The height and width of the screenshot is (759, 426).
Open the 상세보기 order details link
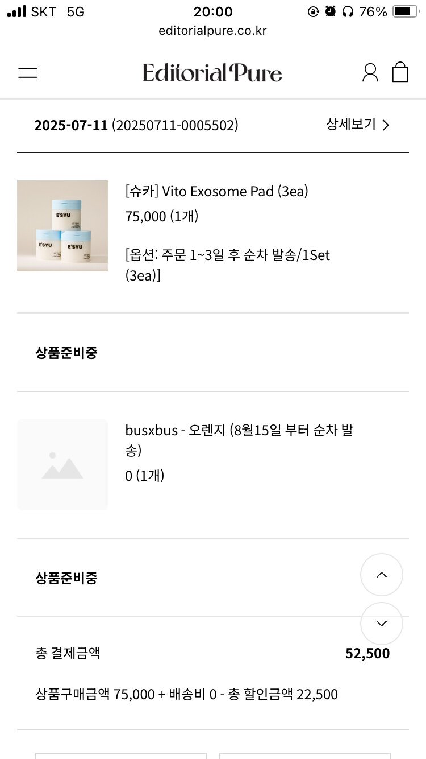pyautogui.click(x=351, y=125)
